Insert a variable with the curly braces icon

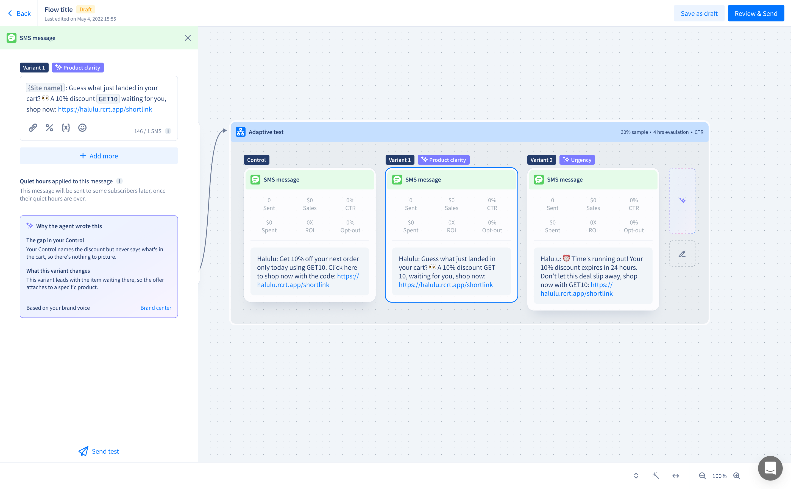[x=66, y=128]
